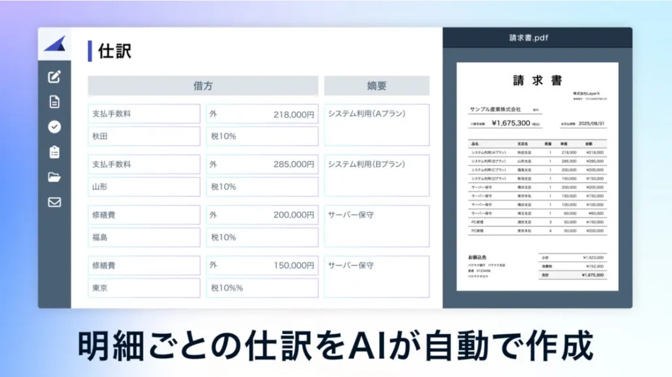Focus the 200,000円 amount field
The width and height of the screenshot is (672, 377).
tap(262, 215)
